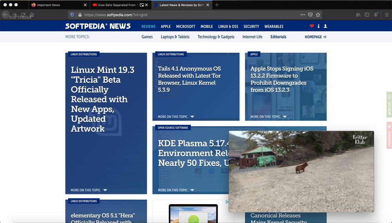
Task: Save page to Pocket icon
Action: click(310, 15)
